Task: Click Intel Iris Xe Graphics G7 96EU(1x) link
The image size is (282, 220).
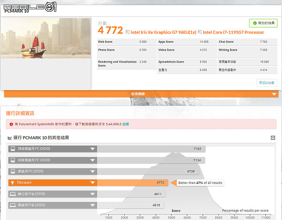Action: tap(163, 32)
